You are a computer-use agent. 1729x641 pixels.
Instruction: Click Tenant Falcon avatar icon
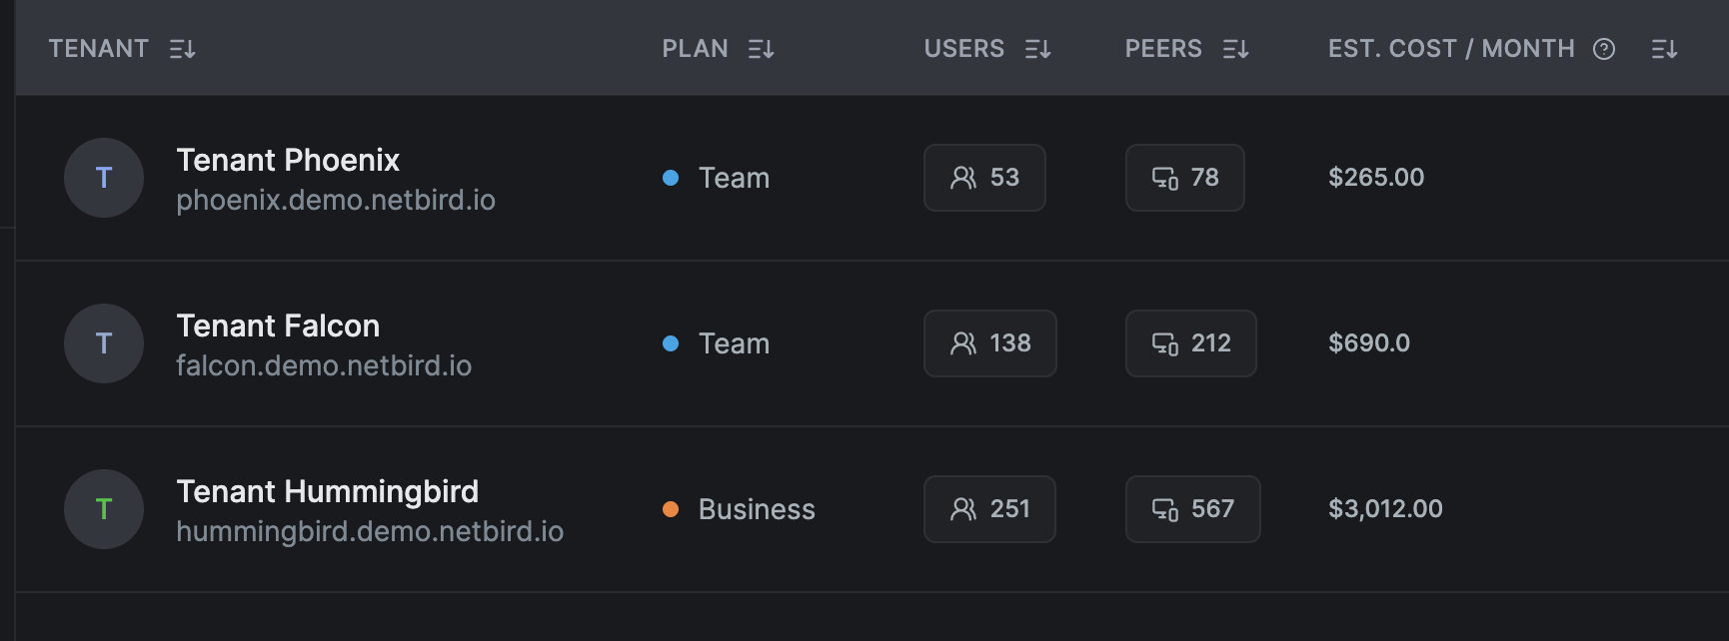(104, 343)
